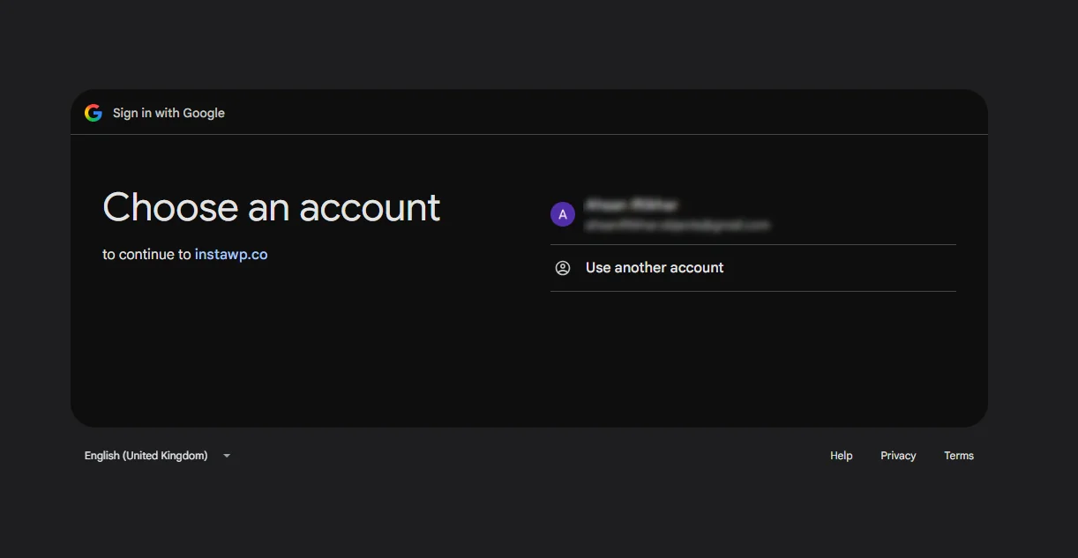Click the person icon beside Use another account

pos(563,268)
